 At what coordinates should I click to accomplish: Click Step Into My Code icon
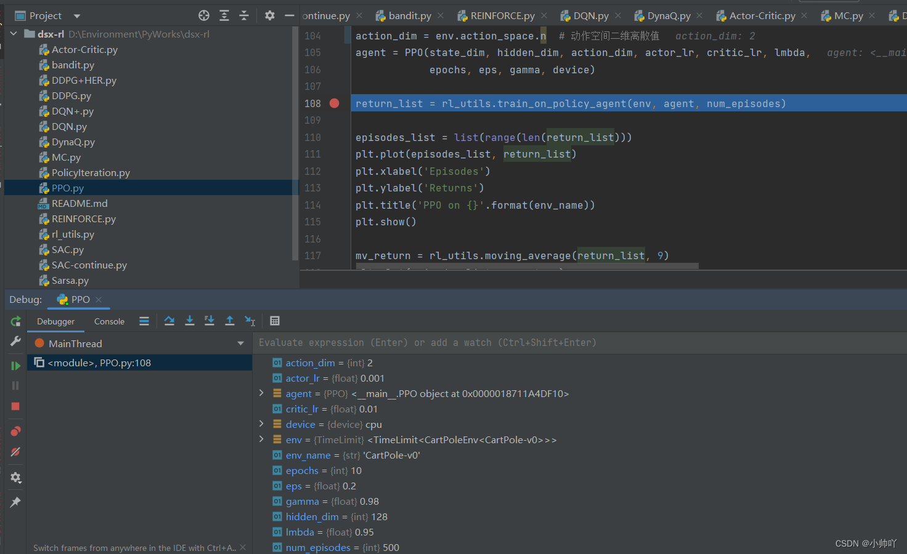coord(209,321)
